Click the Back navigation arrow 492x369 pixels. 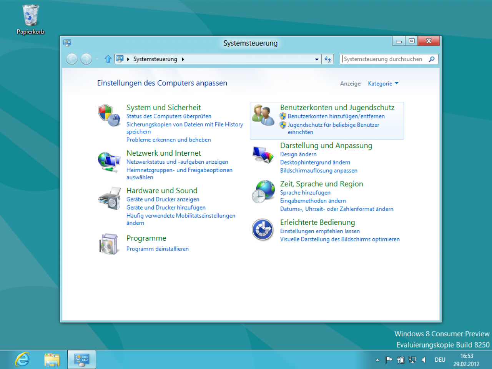(72, 59)
